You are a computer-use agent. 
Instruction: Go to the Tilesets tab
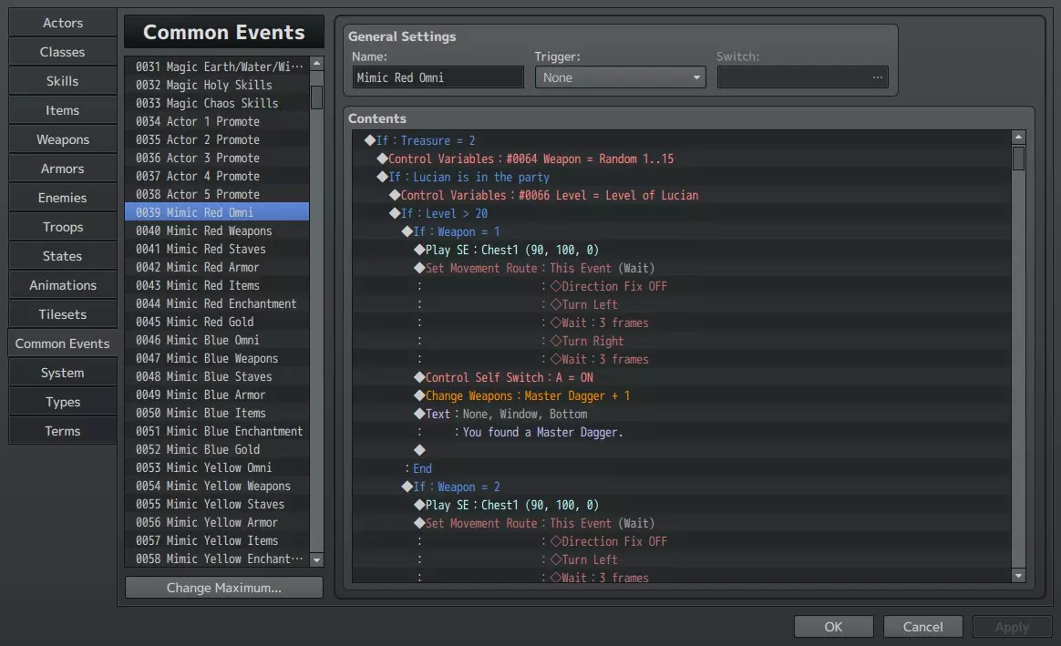[x=62, y=313]
